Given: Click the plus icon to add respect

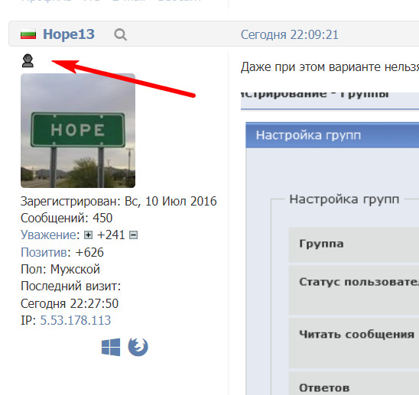Looking at the screenshot, I should [x=88, y=235].
